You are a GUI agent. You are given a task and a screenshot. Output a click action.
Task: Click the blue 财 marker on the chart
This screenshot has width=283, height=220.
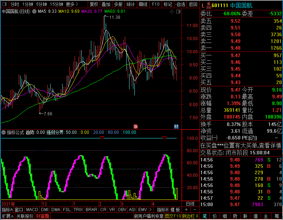coord(176,126)
